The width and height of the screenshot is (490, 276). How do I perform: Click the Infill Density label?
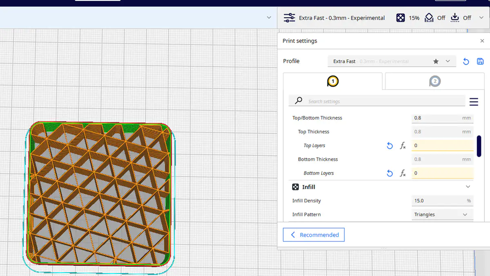click(x=307, y=201)
